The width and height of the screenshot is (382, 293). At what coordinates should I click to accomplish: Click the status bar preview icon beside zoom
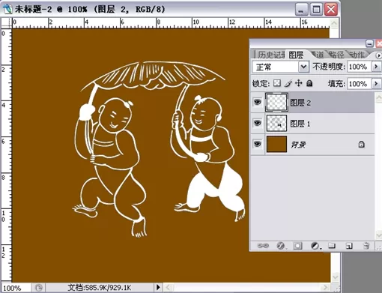point(38,288)
